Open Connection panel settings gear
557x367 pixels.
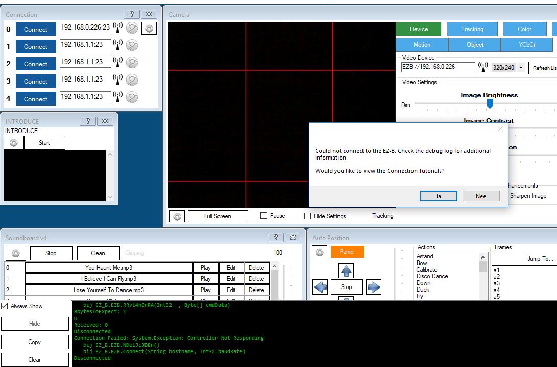[149, 29]
